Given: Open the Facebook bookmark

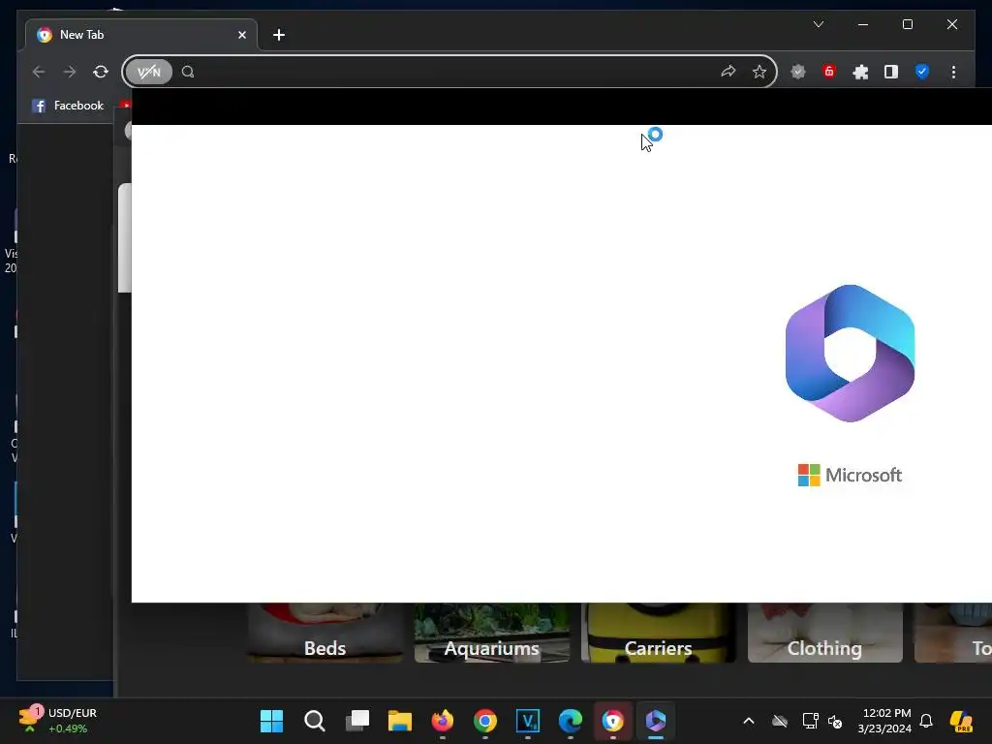Looking at the screenshot, I should (x=68, y=106).
